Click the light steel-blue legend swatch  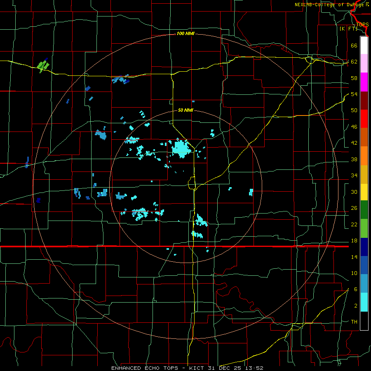tap(364, 284)
